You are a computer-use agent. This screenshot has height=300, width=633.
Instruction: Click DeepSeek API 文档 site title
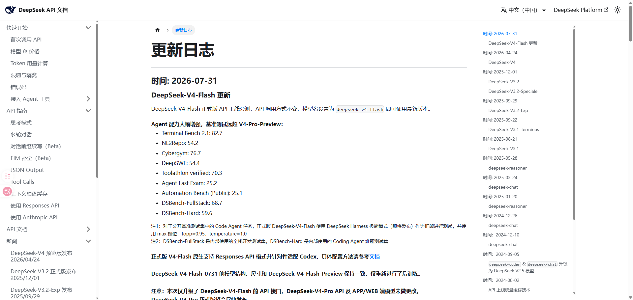click(43, 10)
